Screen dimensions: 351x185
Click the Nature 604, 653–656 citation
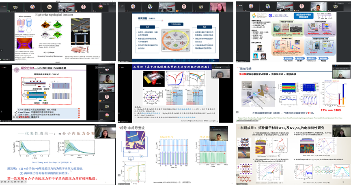(x=172, y=182)
